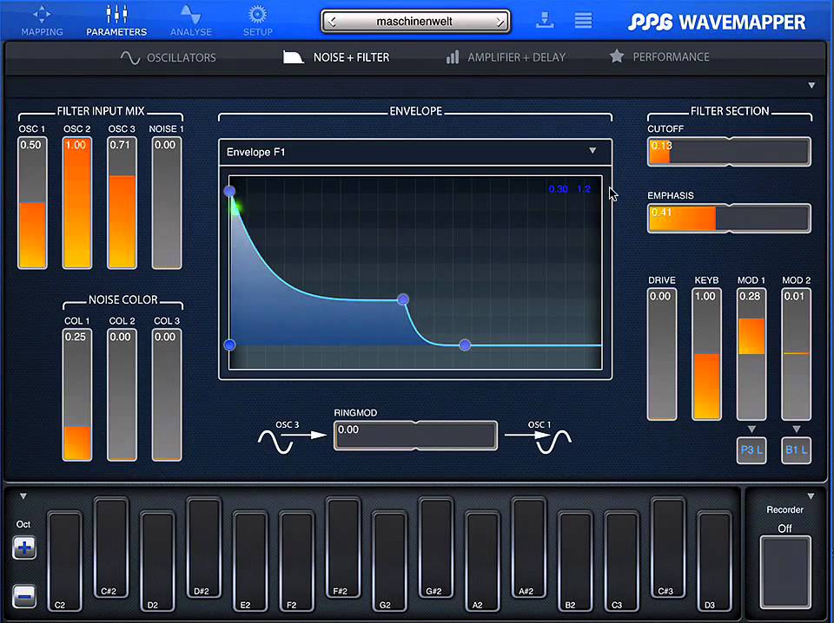
Task: Open the Setup gear icon
Action: 258,15
